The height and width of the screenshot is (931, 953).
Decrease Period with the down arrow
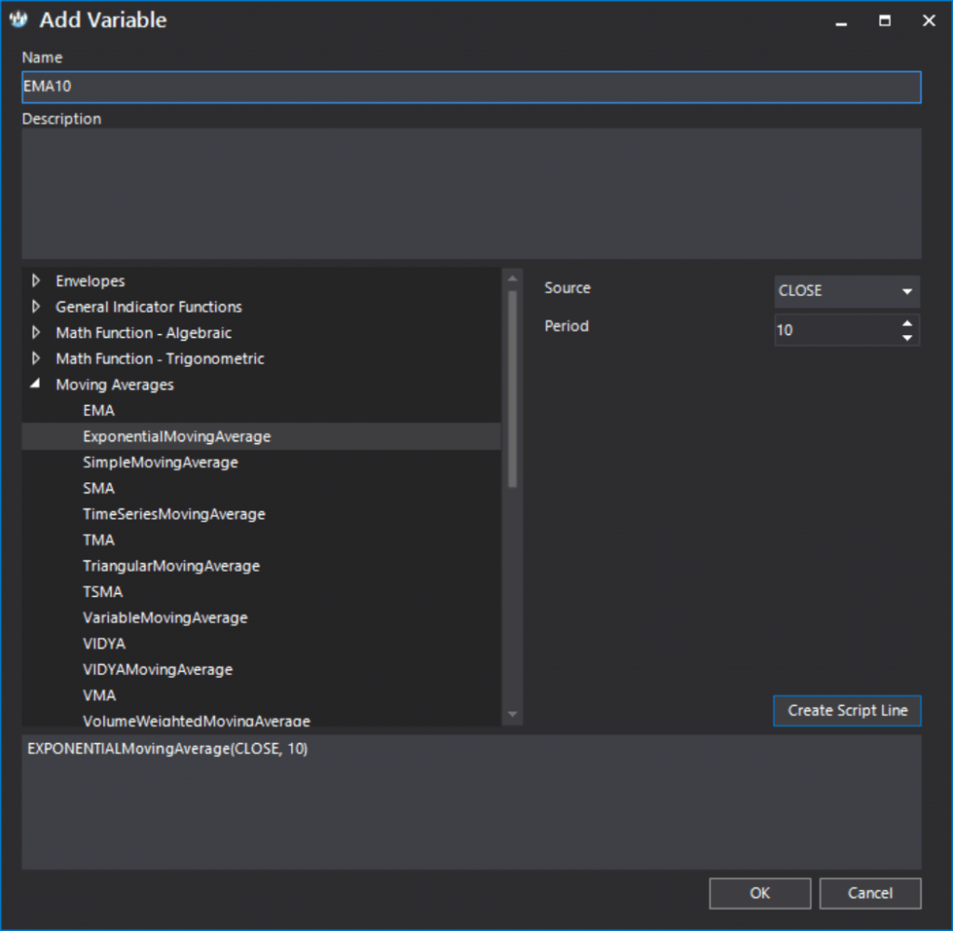[x=907, y=337]
